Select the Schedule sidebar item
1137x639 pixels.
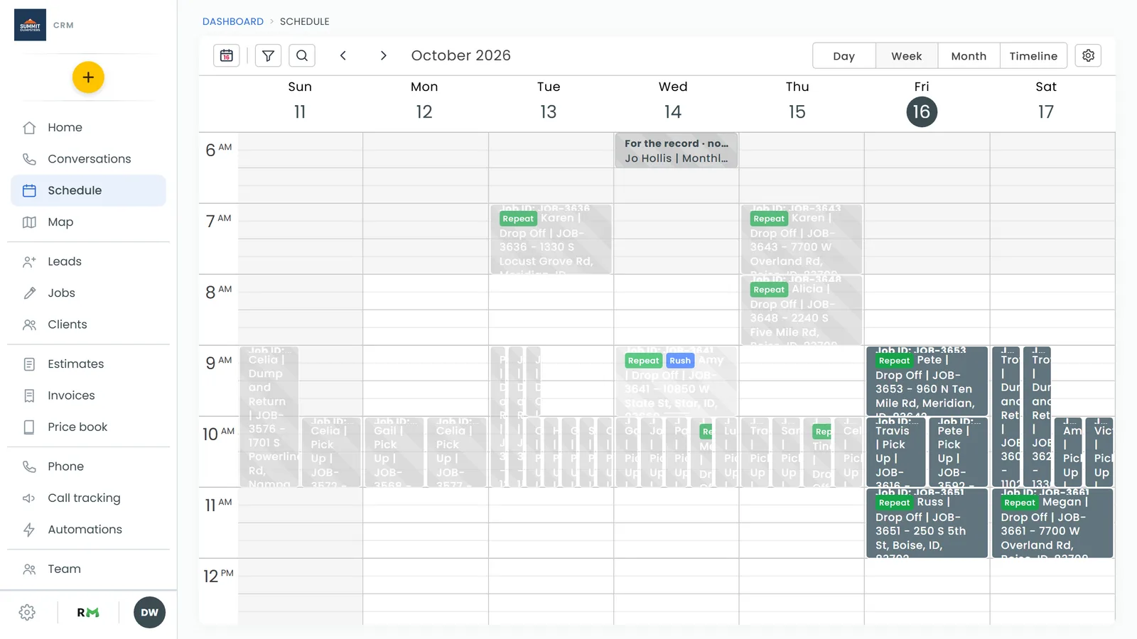click(x=88, y=190)
